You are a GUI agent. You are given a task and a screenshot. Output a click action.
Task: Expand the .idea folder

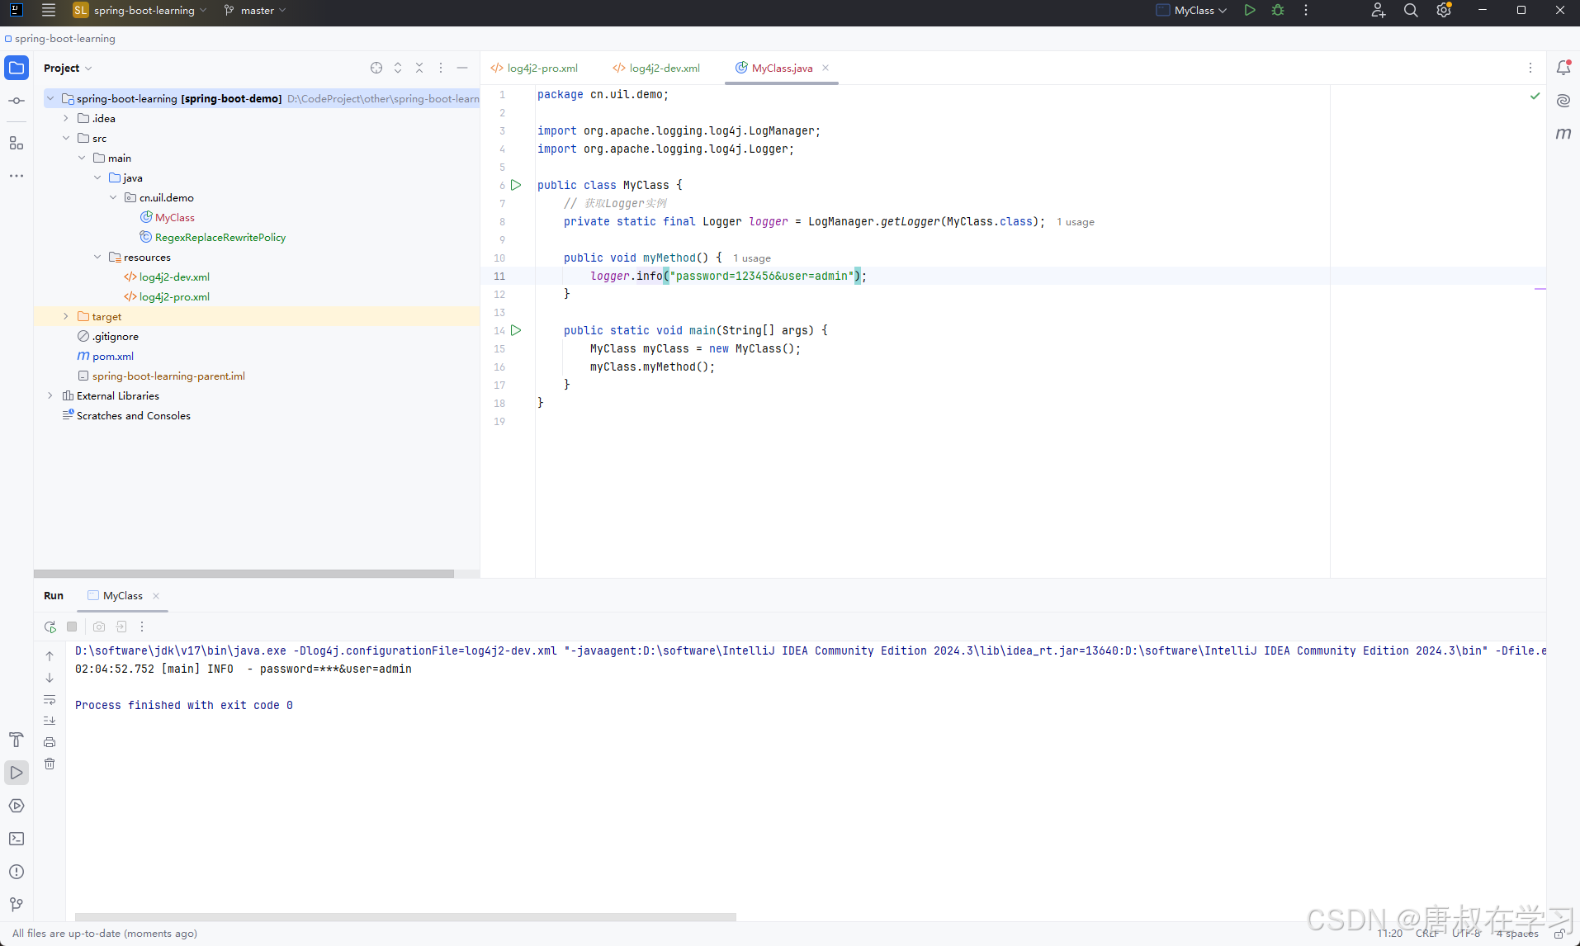[66, 118]
